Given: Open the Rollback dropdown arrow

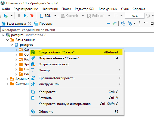Looking at the screenshot, I should tap(109, 16).
